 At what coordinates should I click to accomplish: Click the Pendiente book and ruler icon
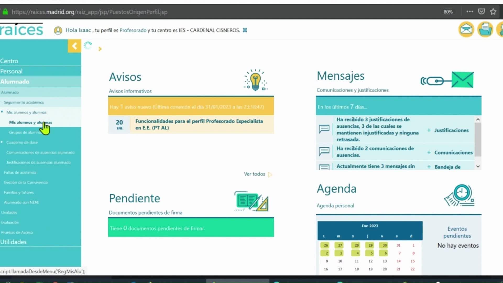[251, 201]
